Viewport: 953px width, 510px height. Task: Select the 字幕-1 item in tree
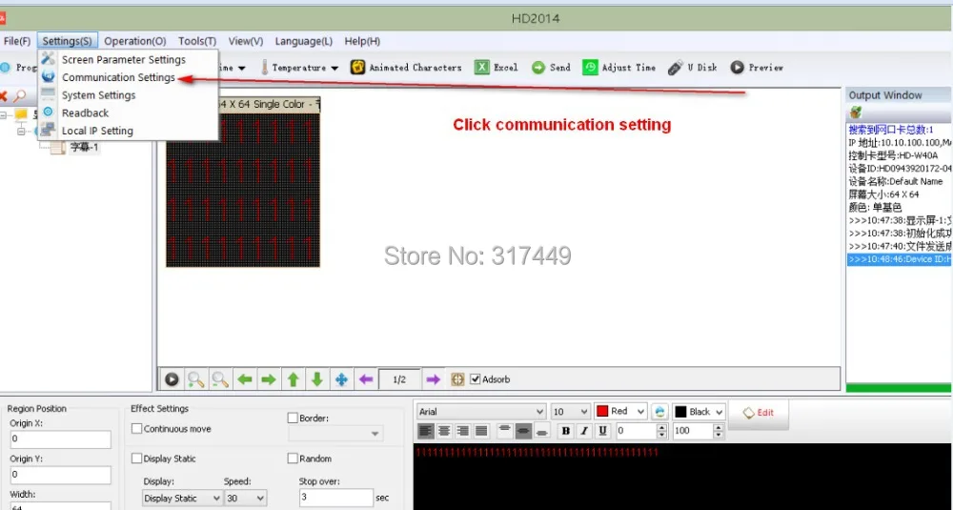coord(84,147)
